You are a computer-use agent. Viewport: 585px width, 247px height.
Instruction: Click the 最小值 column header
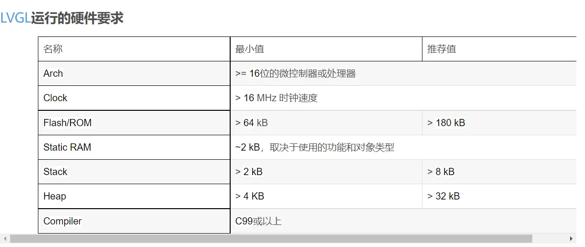pos(326,49)
